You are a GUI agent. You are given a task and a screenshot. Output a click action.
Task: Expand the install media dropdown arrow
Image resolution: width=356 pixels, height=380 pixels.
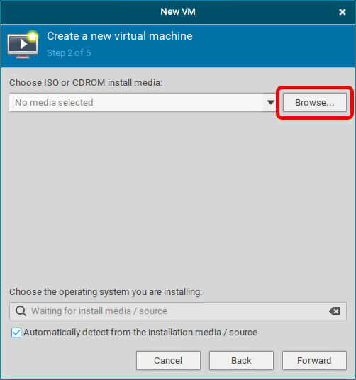point(270,102)
